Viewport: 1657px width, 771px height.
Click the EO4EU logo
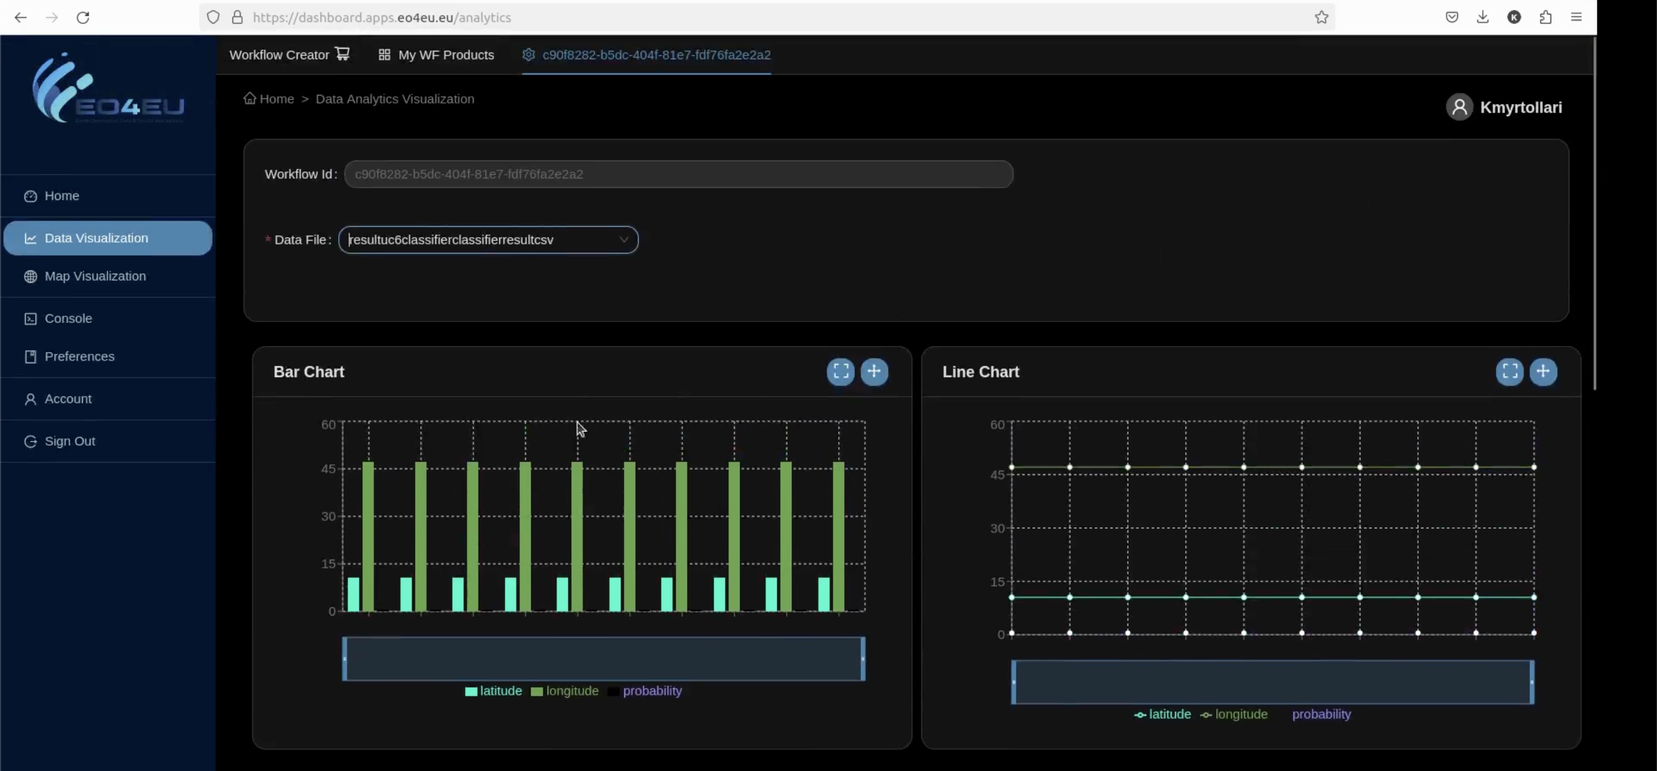pyautogui.click(x=107, y=89)
